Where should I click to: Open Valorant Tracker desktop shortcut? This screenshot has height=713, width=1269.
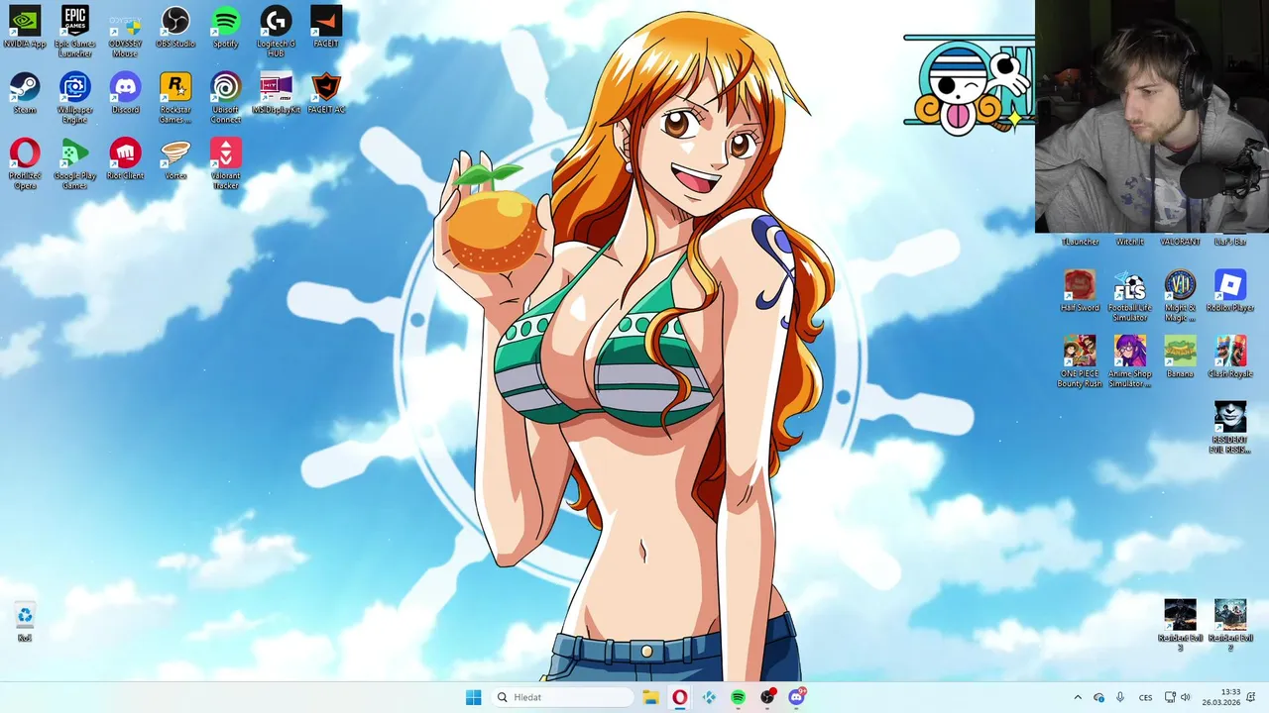pyautogui.click(x=225, y=163)
